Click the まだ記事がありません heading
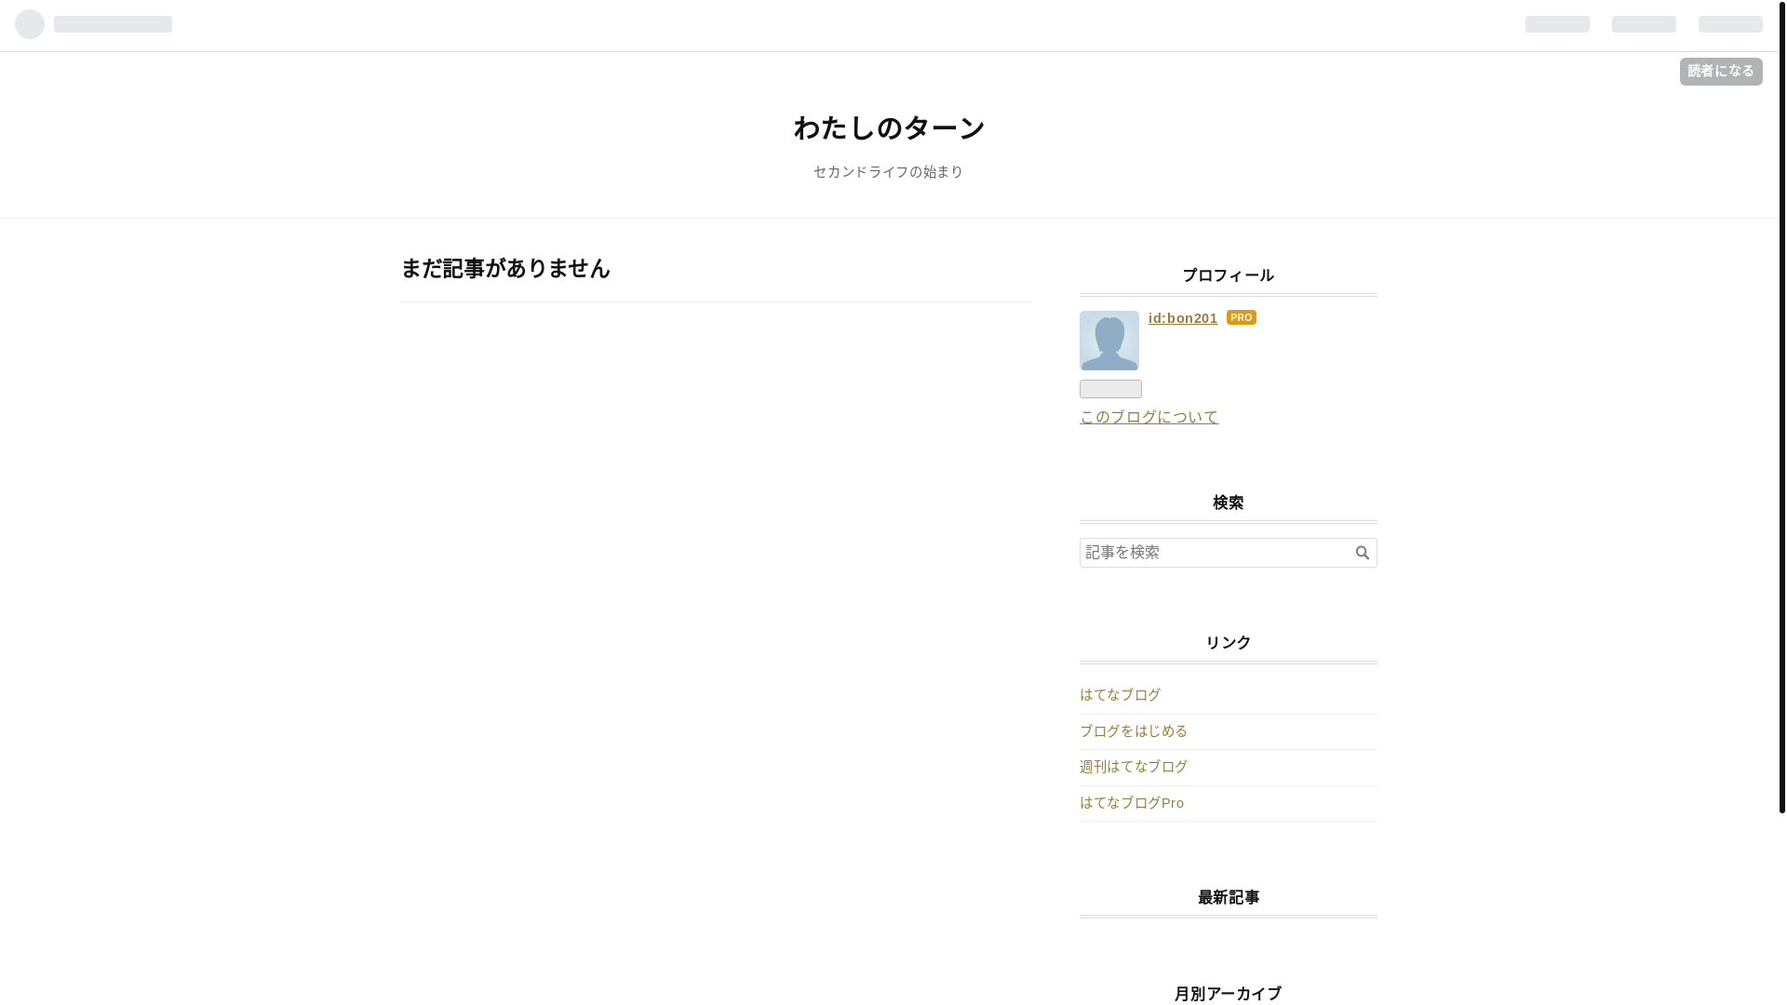This screenshot has height=1005, width=1787. (505, 268)
